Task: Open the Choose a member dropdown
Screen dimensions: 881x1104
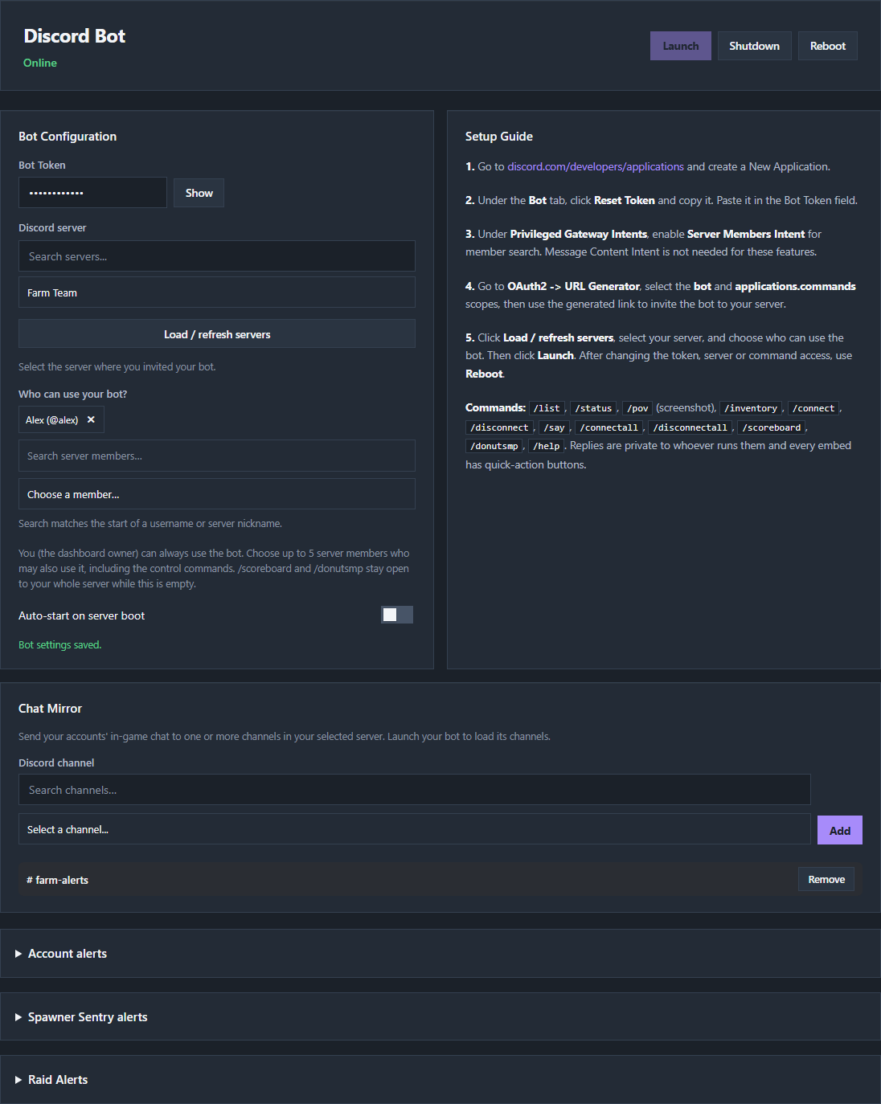Action: 217,494
